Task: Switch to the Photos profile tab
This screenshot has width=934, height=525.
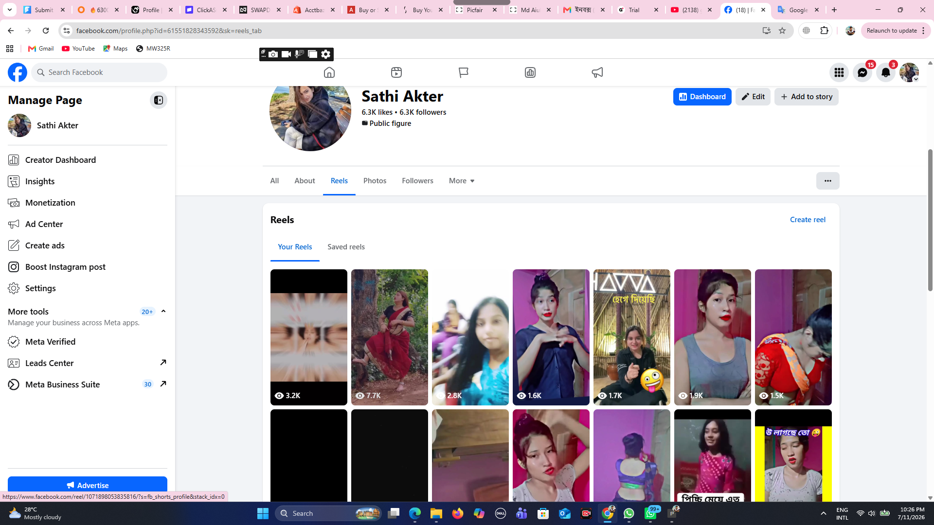Action: click(375, 181)
